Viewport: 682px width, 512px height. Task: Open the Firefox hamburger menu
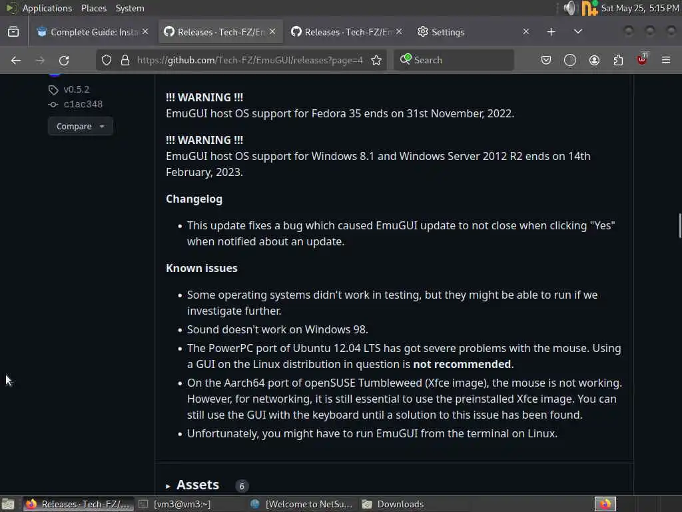point(666,60)
